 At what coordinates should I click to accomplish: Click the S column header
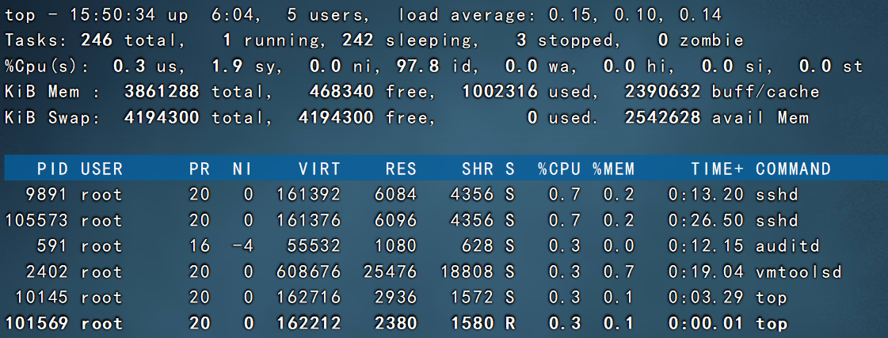[510, 168]
